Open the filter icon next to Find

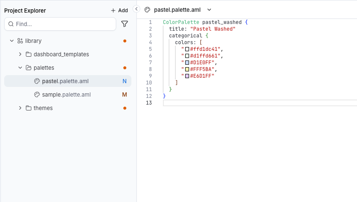coord(125,24)
